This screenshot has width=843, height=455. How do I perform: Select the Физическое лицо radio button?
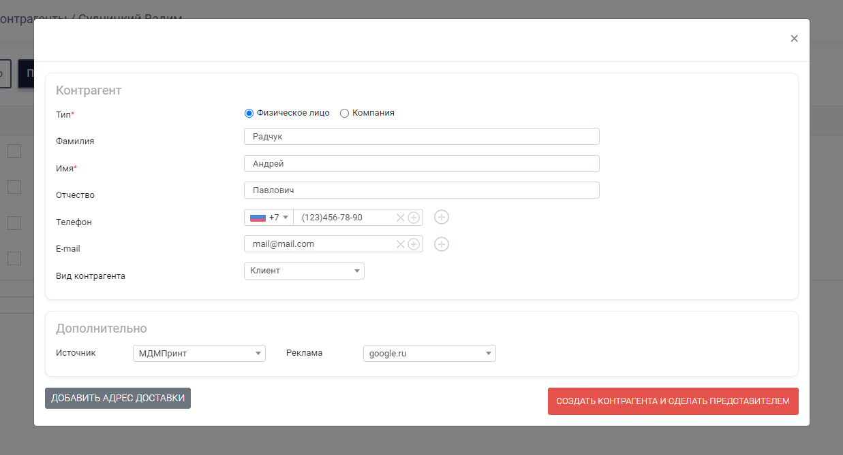[249, 113]
